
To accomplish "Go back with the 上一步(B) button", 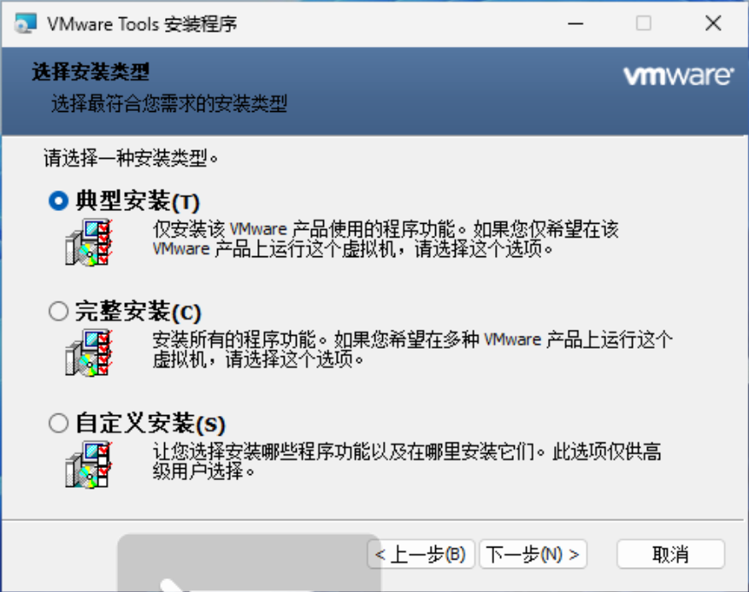I will (421, 554).
